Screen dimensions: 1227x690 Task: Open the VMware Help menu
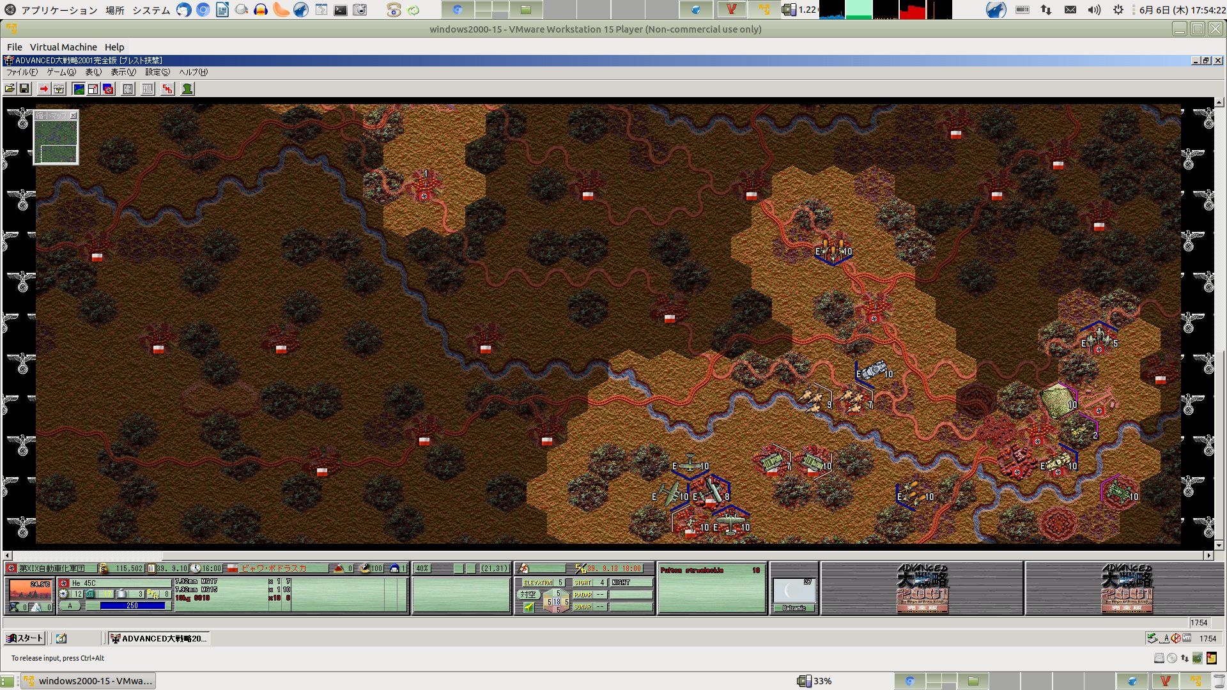click(114, 47)
